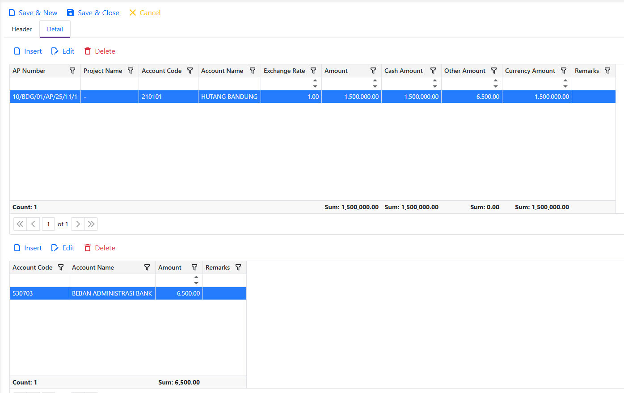Delete the selected AP grid row
This screenshot has height=393, width=624.
click(x=100, y=51)
